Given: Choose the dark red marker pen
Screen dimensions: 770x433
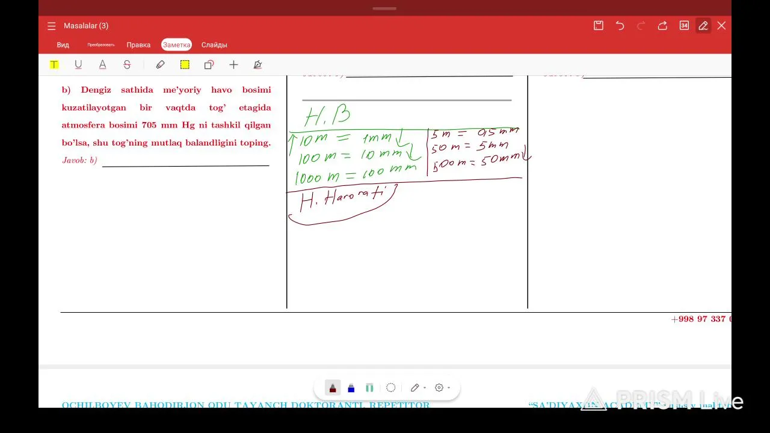Looking at the screenshot, I should pos(333,388).
